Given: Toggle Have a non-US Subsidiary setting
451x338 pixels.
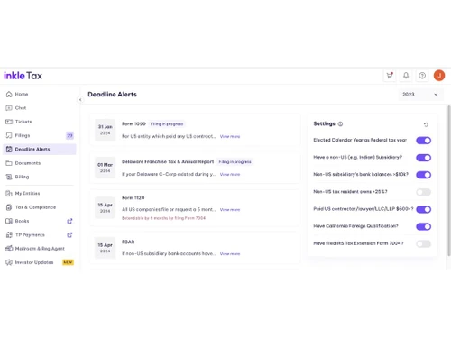Looking at the screenshot, I should [x=423, y=158].
